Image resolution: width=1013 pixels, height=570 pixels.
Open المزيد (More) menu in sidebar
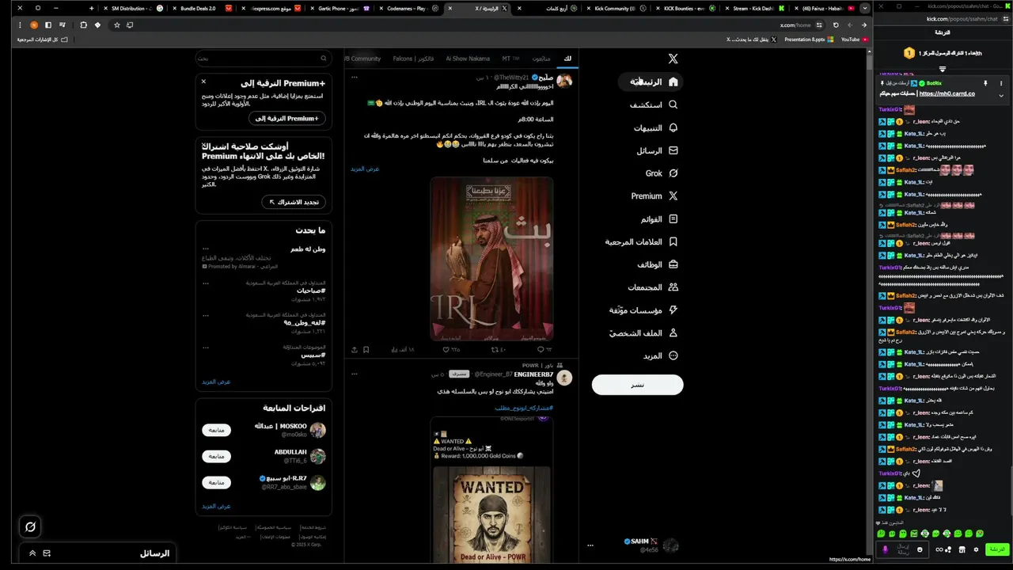click(x=660, y=356)
